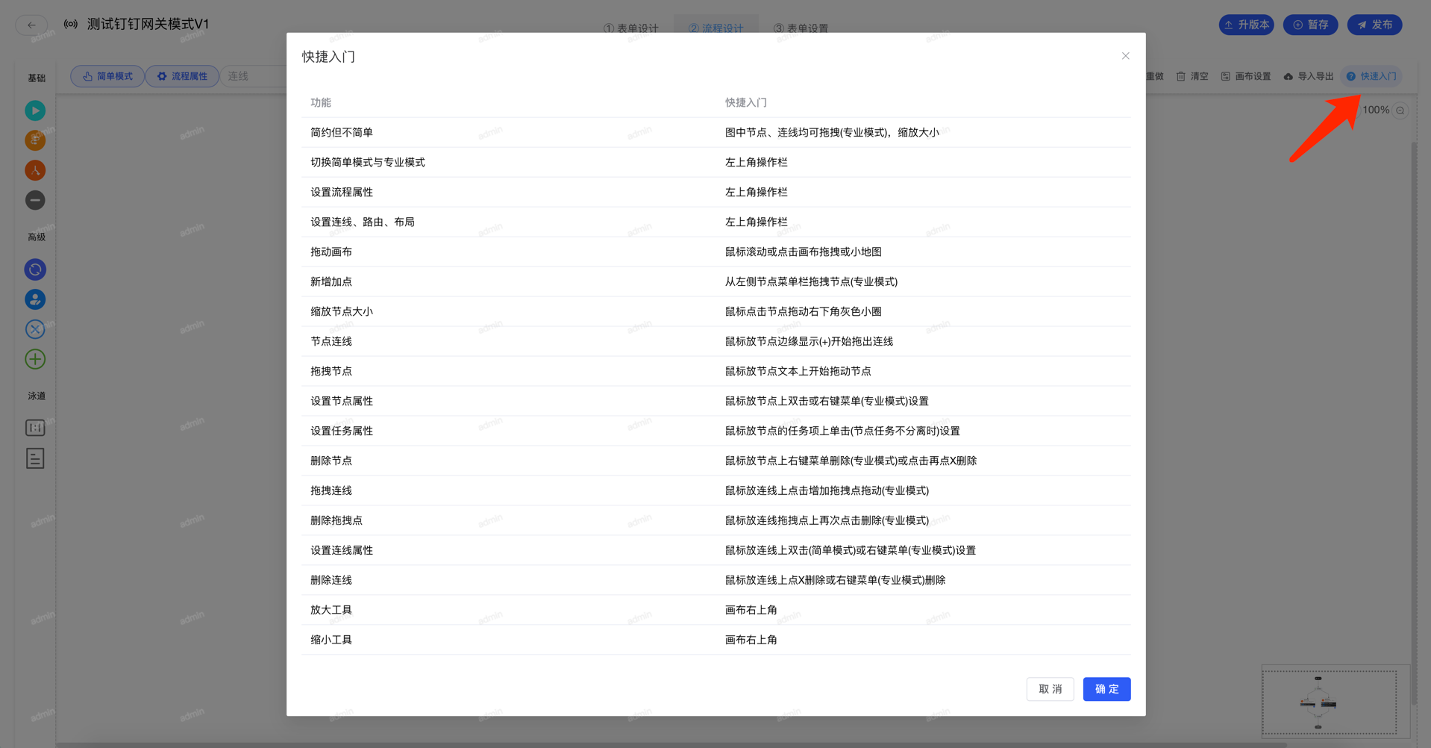Click the dark gray end node icon
This screenshot has width=1431, height=748.
[x=35, y=200]
